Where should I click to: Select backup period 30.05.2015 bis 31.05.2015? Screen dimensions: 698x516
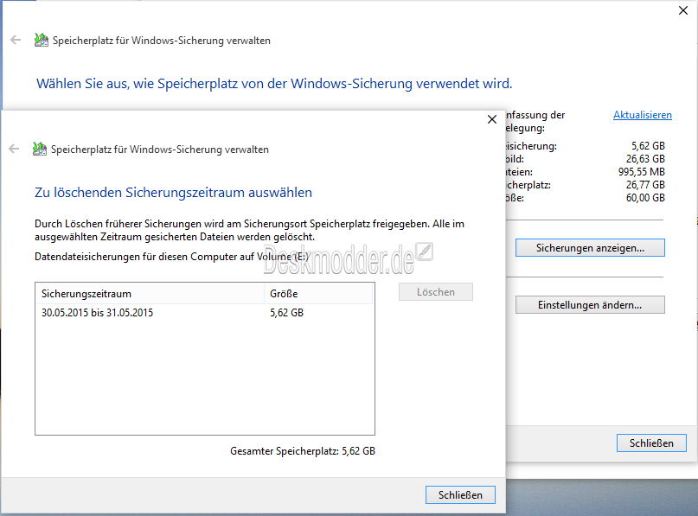tap(205, 313)
